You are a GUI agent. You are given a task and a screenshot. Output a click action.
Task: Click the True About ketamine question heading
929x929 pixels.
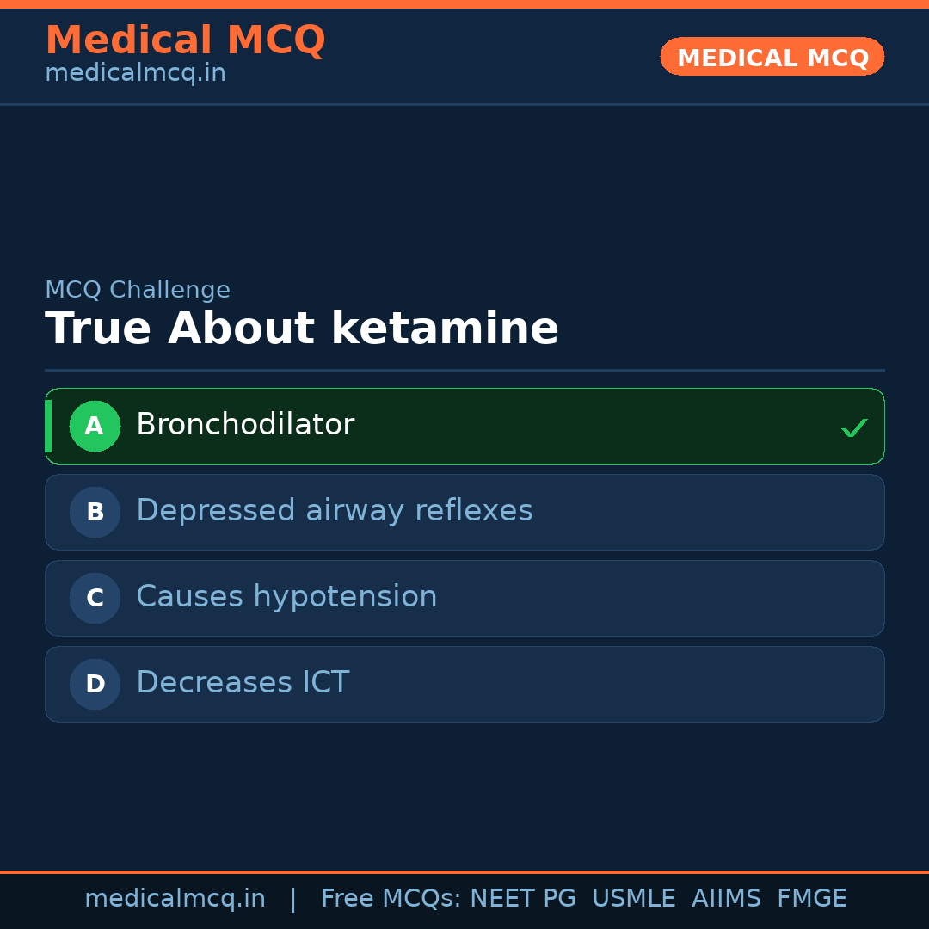pyautogui.click(x=302, y=329)
